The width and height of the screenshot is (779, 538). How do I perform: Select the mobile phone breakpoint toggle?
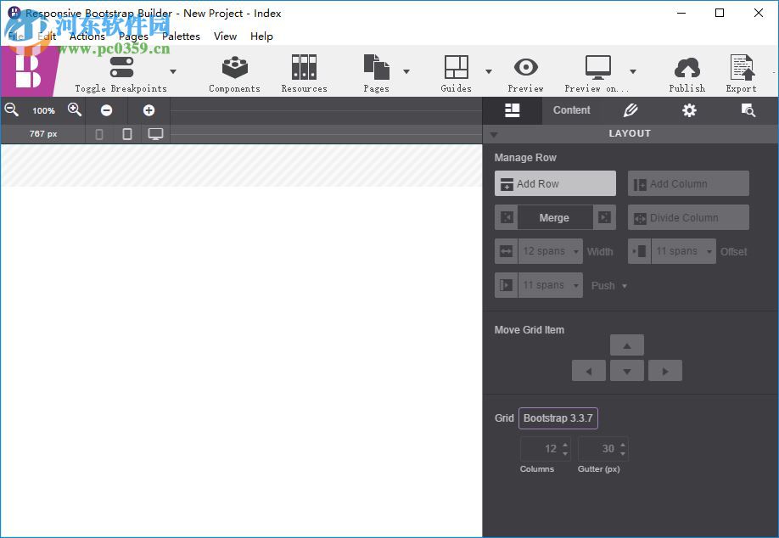(98, 133)
